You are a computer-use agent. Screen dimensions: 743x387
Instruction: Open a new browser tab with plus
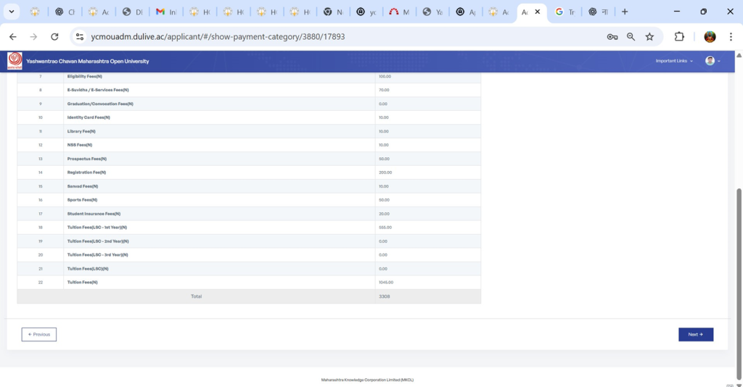(625, 12)
